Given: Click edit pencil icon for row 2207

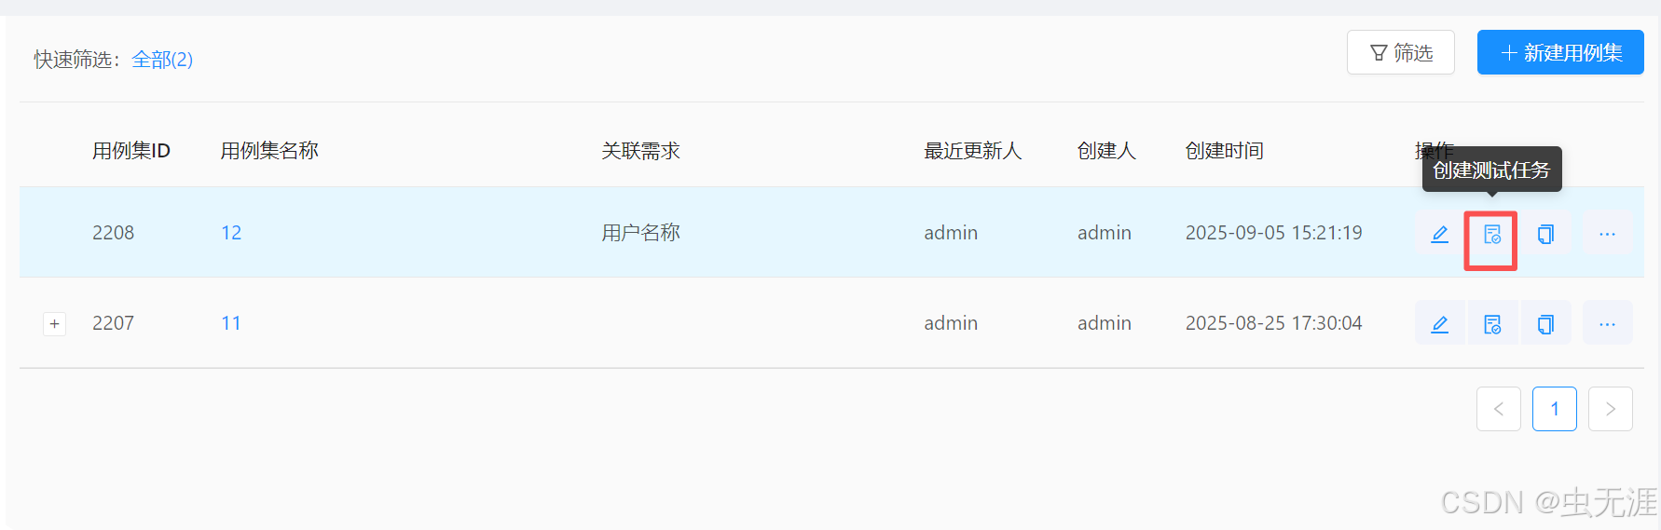Looking at the screenshot, I should pyautogui.click(x=1439, y=323).
